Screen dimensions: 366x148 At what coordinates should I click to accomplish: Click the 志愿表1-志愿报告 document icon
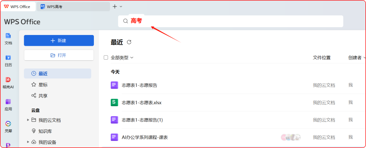[114, 85]
